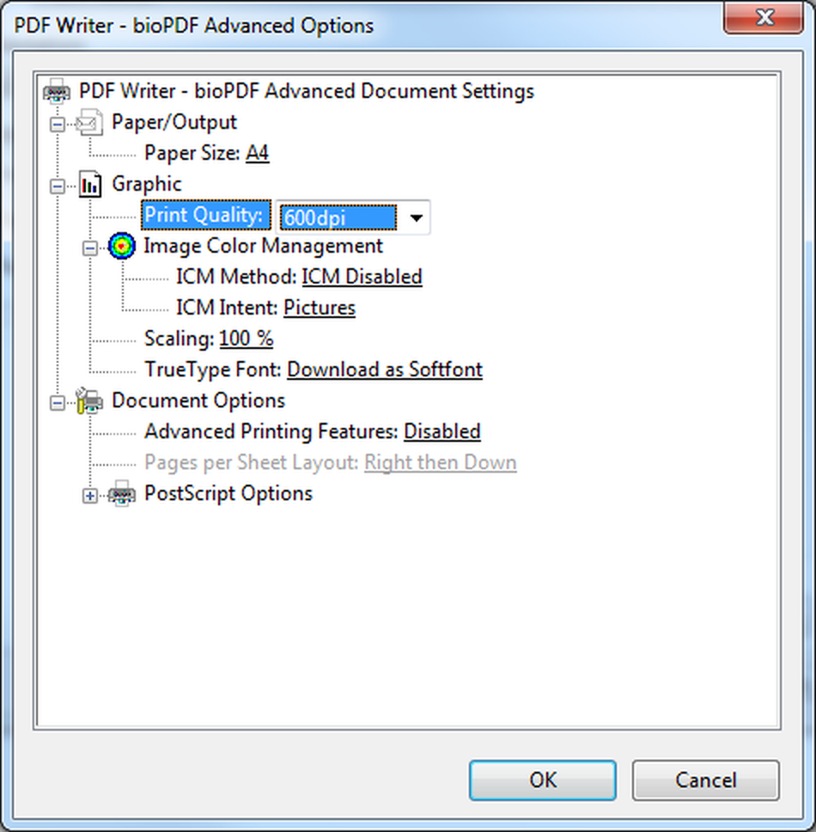Select the Graphic tree label
Image resolution: width=816 pixels, height=832 pixels.
click(147, 184)
